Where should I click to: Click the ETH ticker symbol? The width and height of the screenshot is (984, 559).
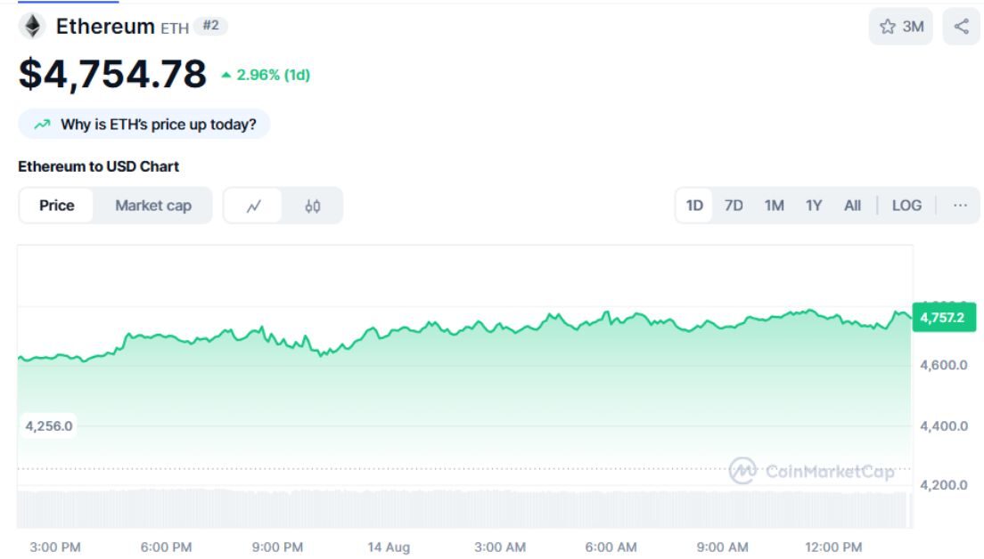pos(175,28)
